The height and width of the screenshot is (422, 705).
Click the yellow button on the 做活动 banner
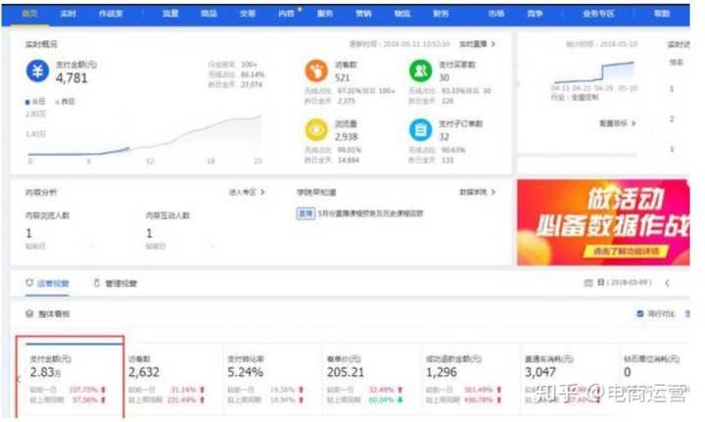[x=626, y=252]
